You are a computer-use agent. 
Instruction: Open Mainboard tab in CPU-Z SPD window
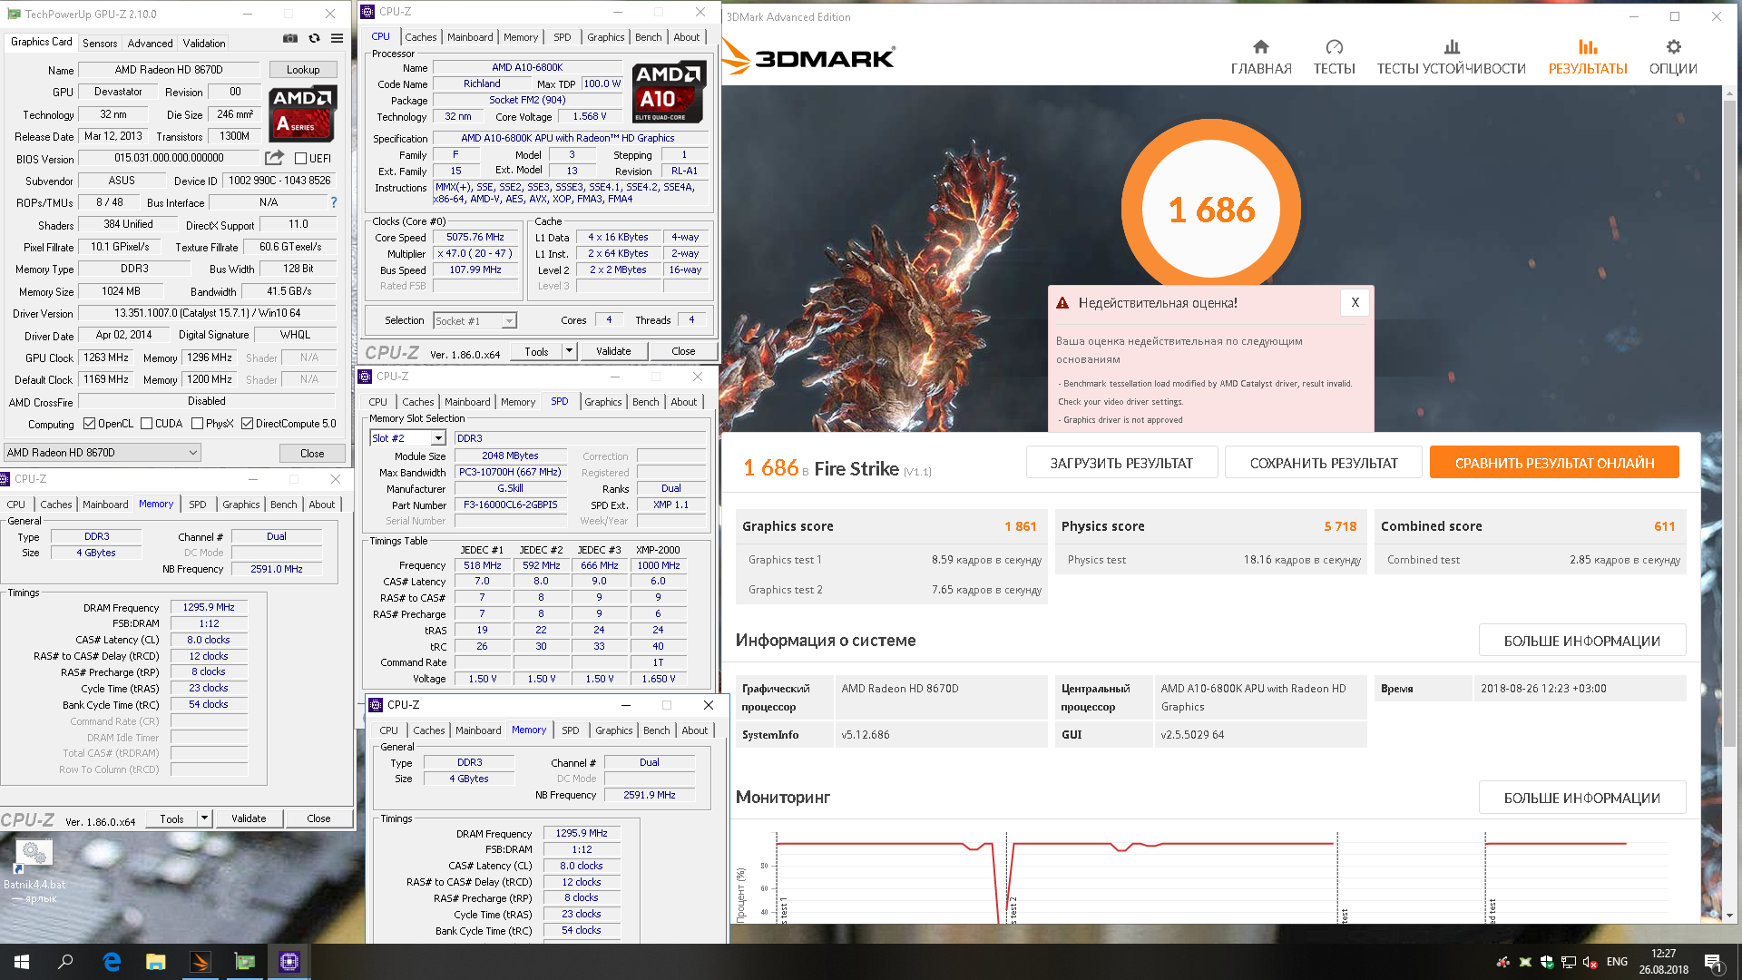(x=467, y=402)
